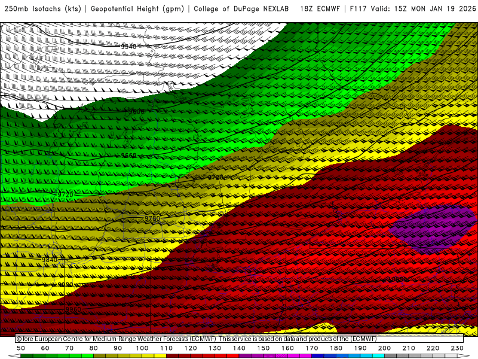Select the darkest red swatch at 110
This screenshot has height=359, width=478.
(172, 356)
